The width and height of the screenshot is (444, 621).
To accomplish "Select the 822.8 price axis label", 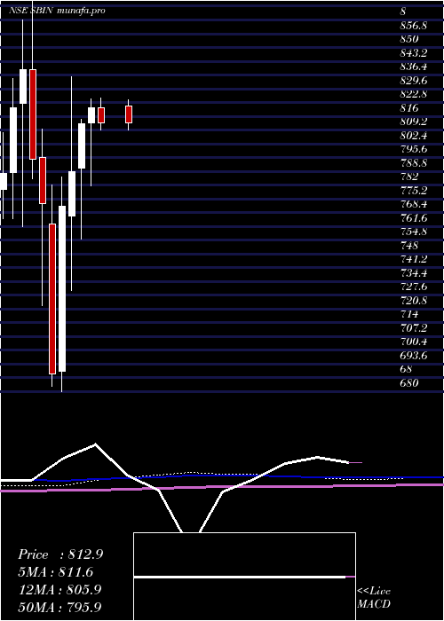I will coord(413,94).
